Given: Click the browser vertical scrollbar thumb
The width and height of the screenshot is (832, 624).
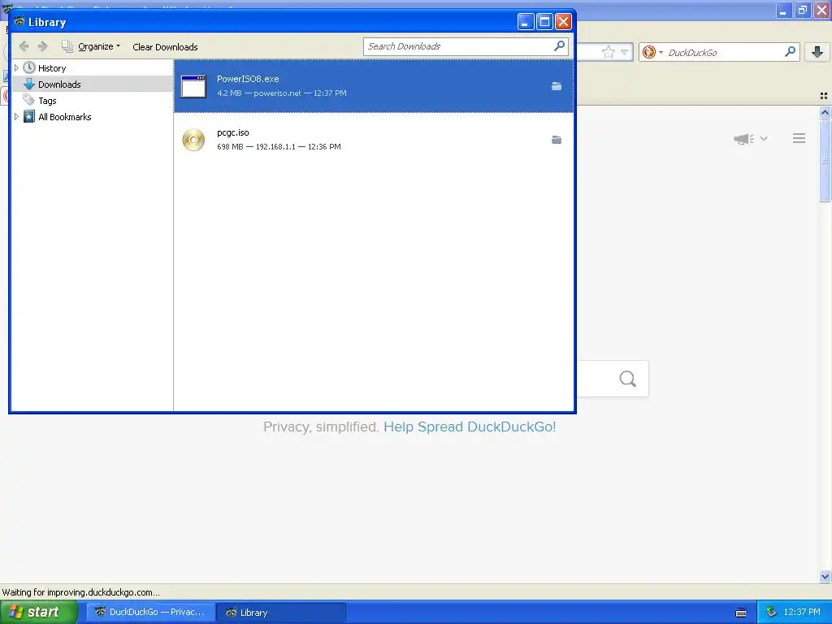Looking at the screenshot, I should [825, 160].
